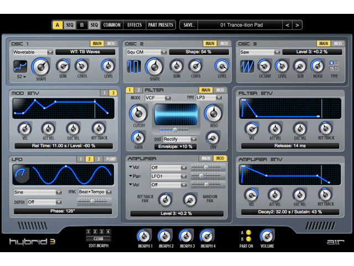Click the OSC 2 square wave icon
The image size is (354, 266).
click(x=134, y=66)
